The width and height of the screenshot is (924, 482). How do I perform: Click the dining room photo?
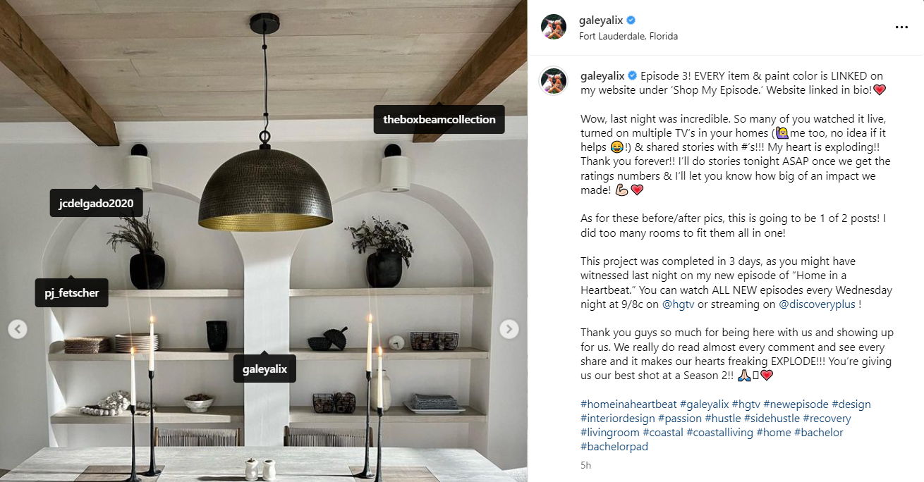pos(264,241)
